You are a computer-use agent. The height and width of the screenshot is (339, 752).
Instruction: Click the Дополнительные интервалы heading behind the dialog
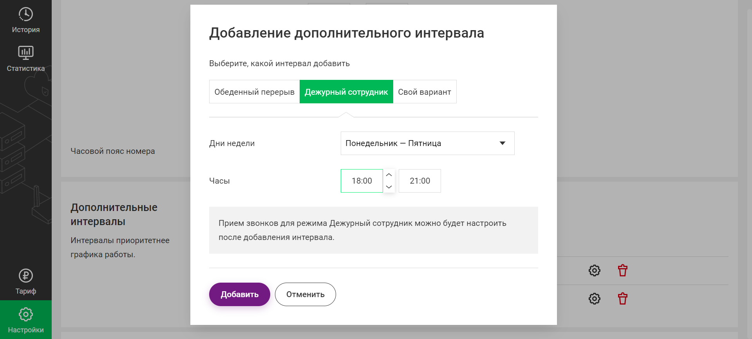(x=114, y=215)
